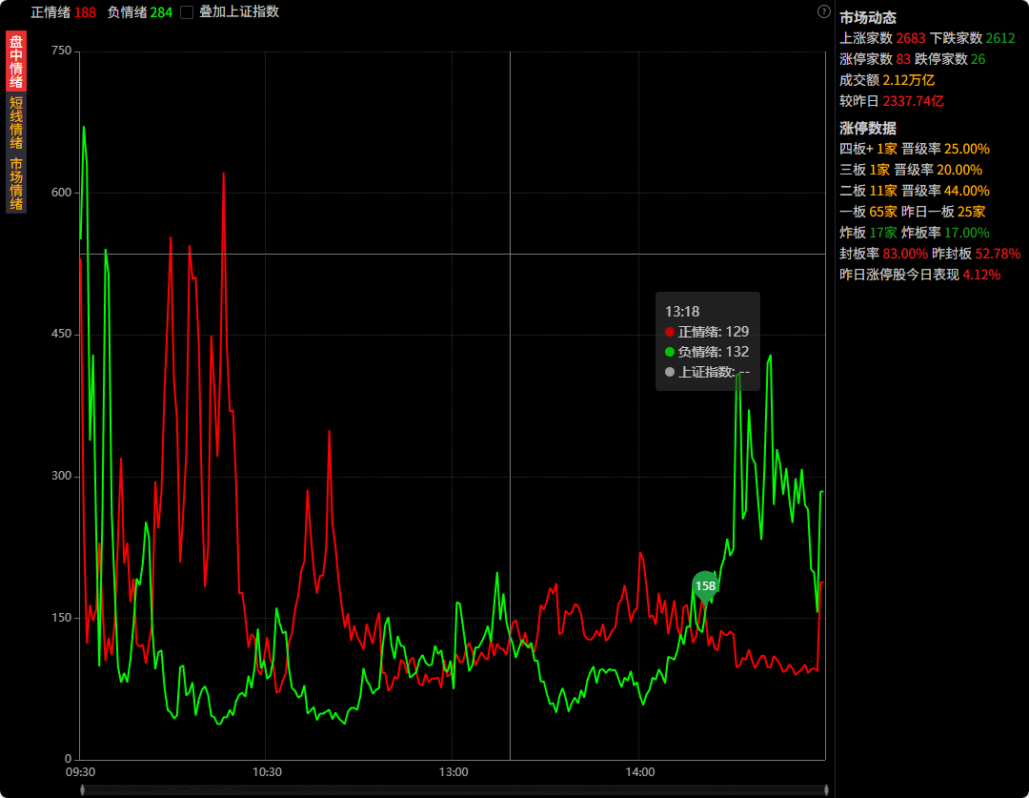Click the green 158 marker bubble
1029x798 pixels.
(705, 585)
